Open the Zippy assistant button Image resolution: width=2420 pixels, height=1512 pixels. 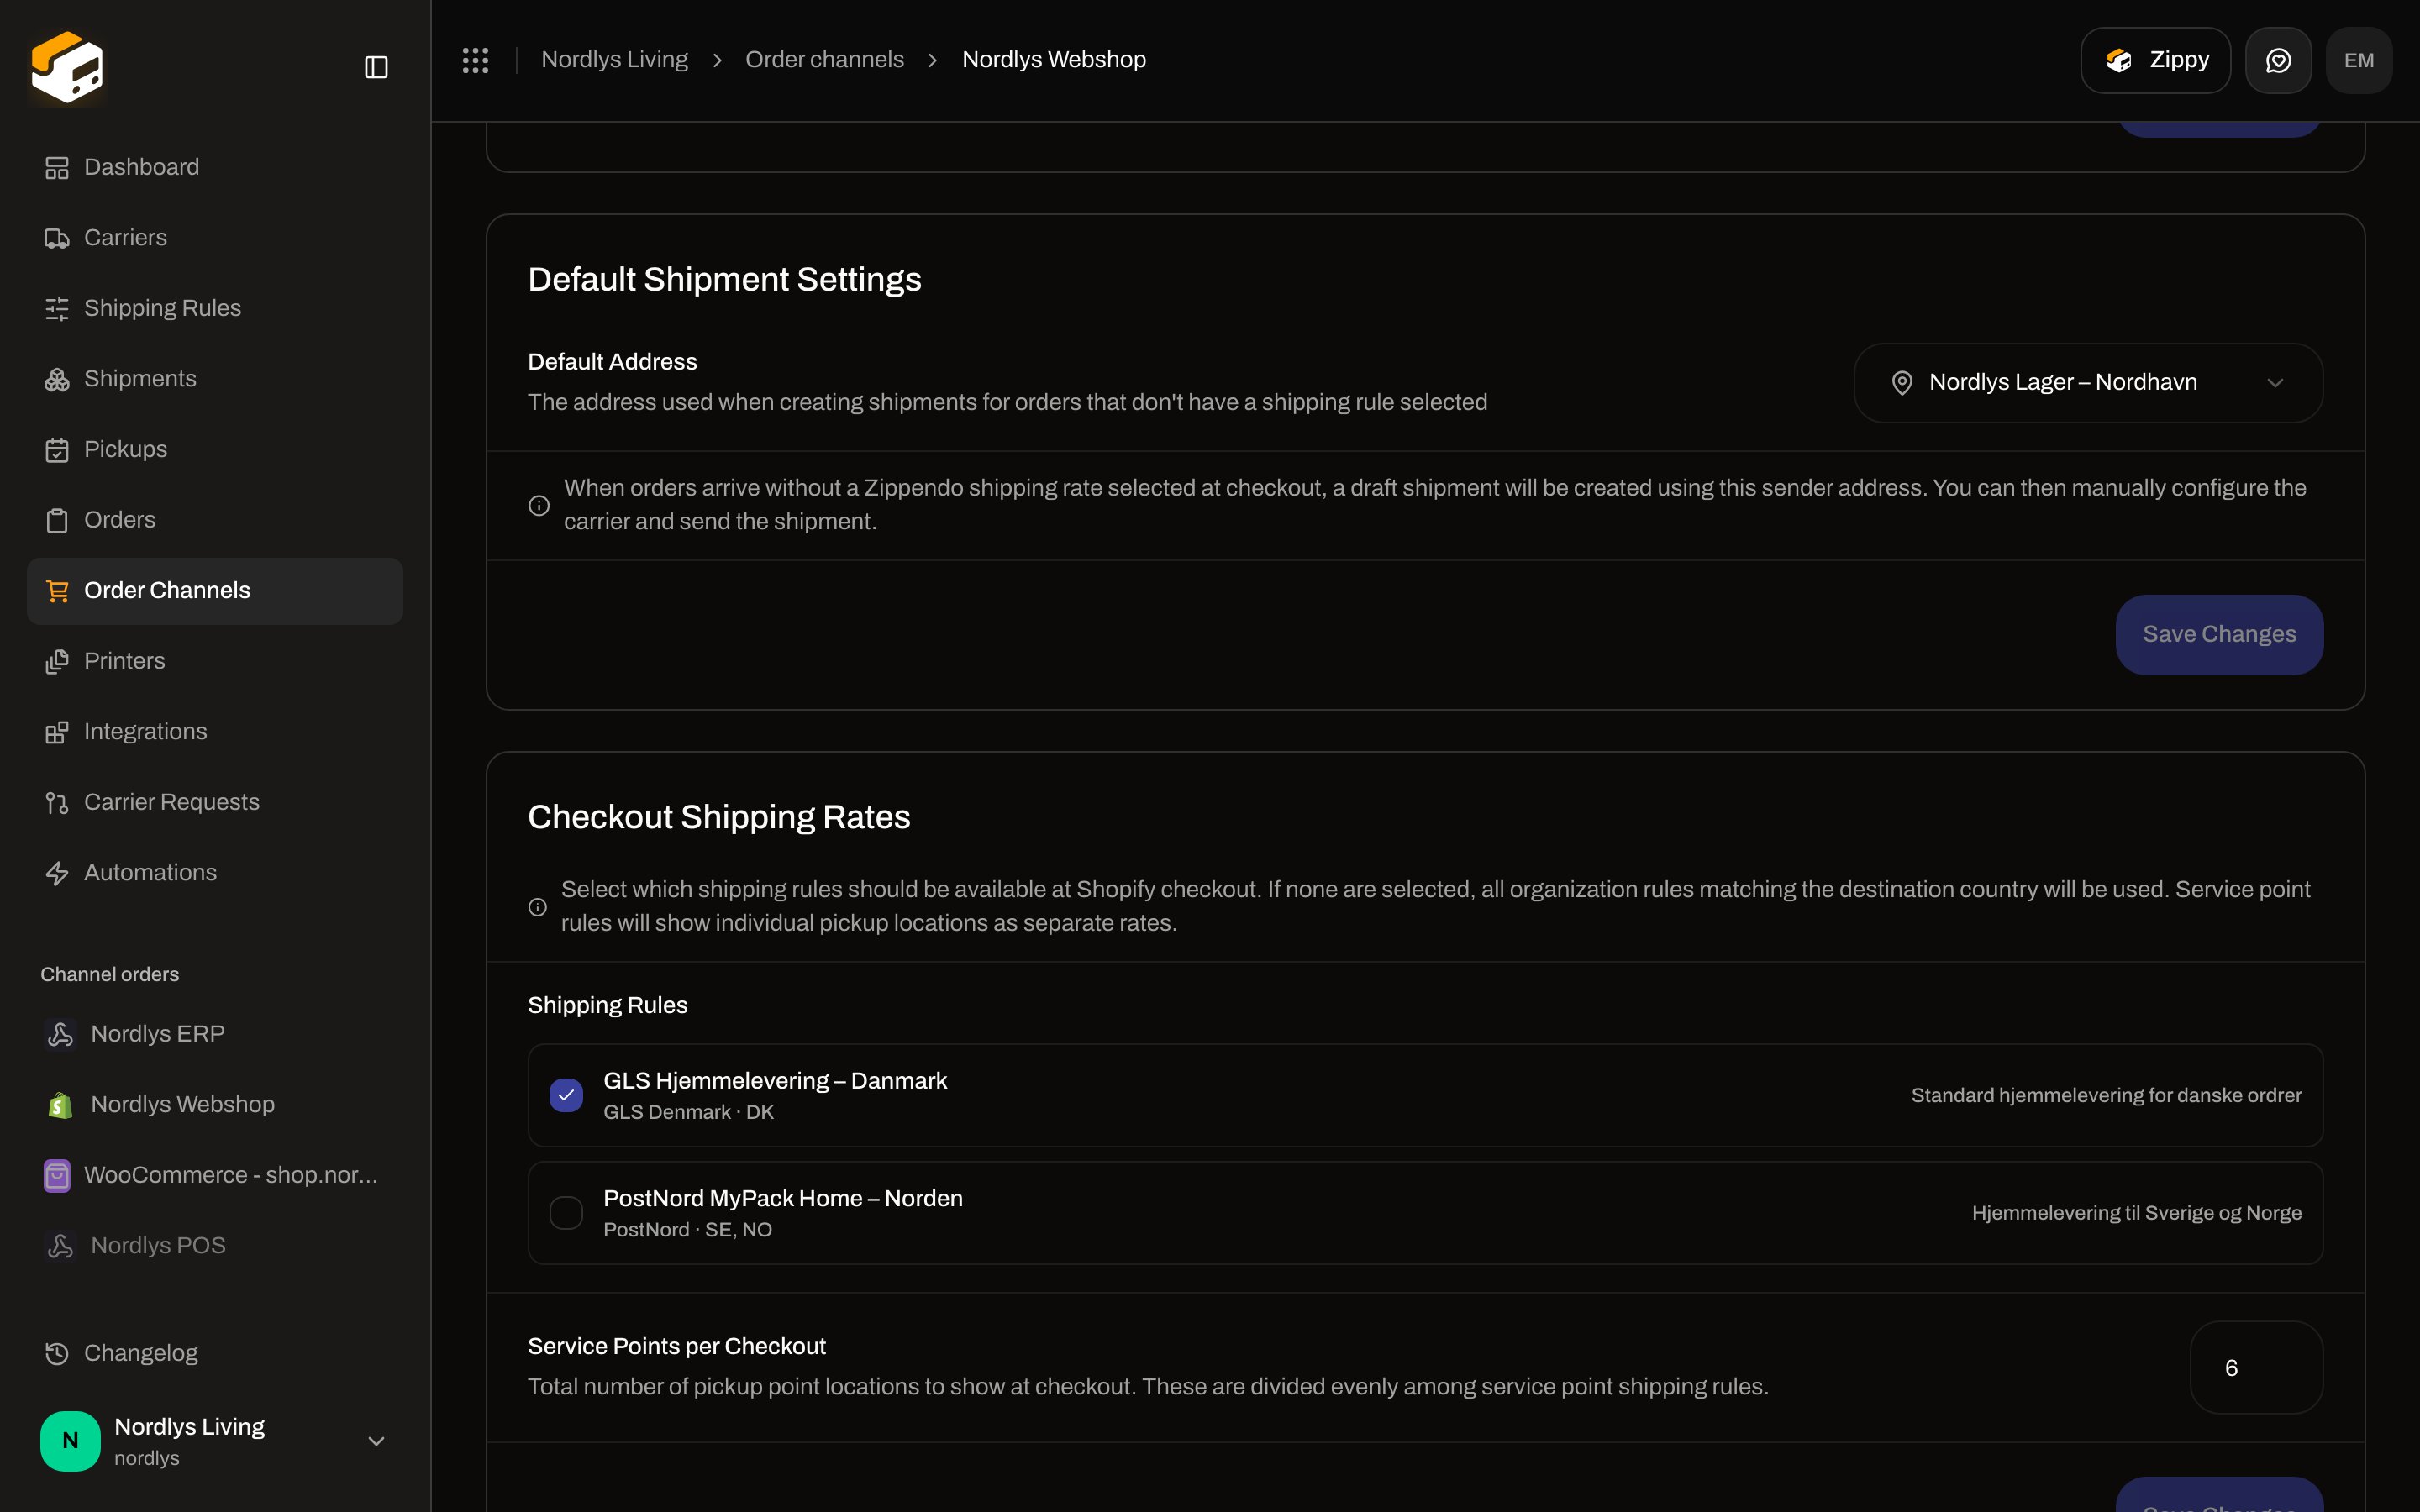(2155, 60)
